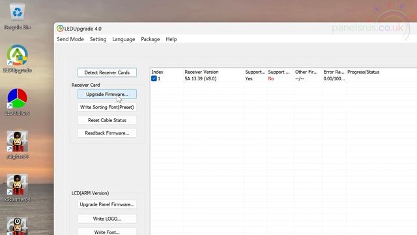Click the Other Fir... column header

[x=306, y=72]
